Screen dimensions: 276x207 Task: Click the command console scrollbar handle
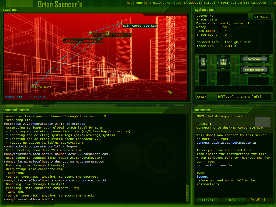187,193
